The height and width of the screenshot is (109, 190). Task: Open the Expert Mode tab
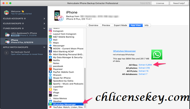[121, 25]
